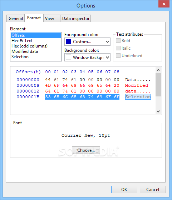Click red hex byte 4D
The width and height of the screenshot is (172, 200).
48,85
